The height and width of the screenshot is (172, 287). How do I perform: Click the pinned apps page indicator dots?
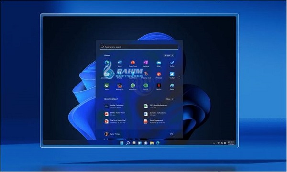[180, 76]
